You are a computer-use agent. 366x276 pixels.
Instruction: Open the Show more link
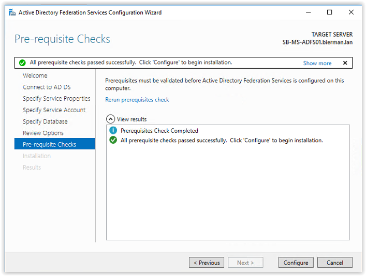pos(317,63)
